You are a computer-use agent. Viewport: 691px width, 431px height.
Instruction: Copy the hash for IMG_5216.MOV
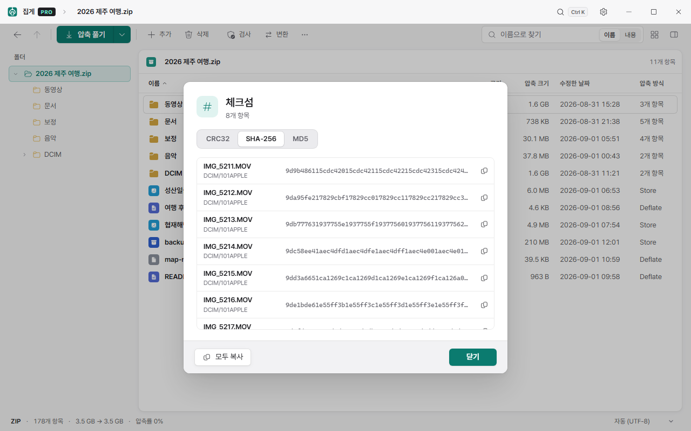pos(484,305)
